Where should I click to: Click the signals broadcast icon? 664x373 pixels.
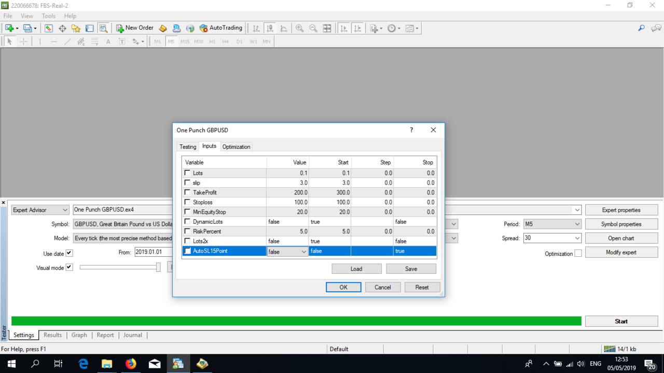pyautogui.click(x=190, y=28)
